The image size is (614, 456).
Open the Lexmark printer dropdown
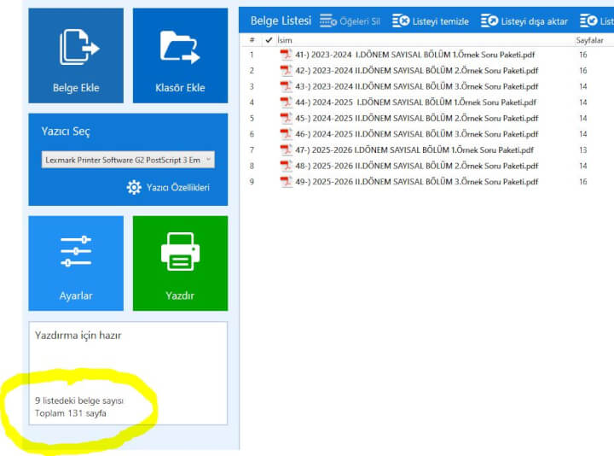(128, 160)
